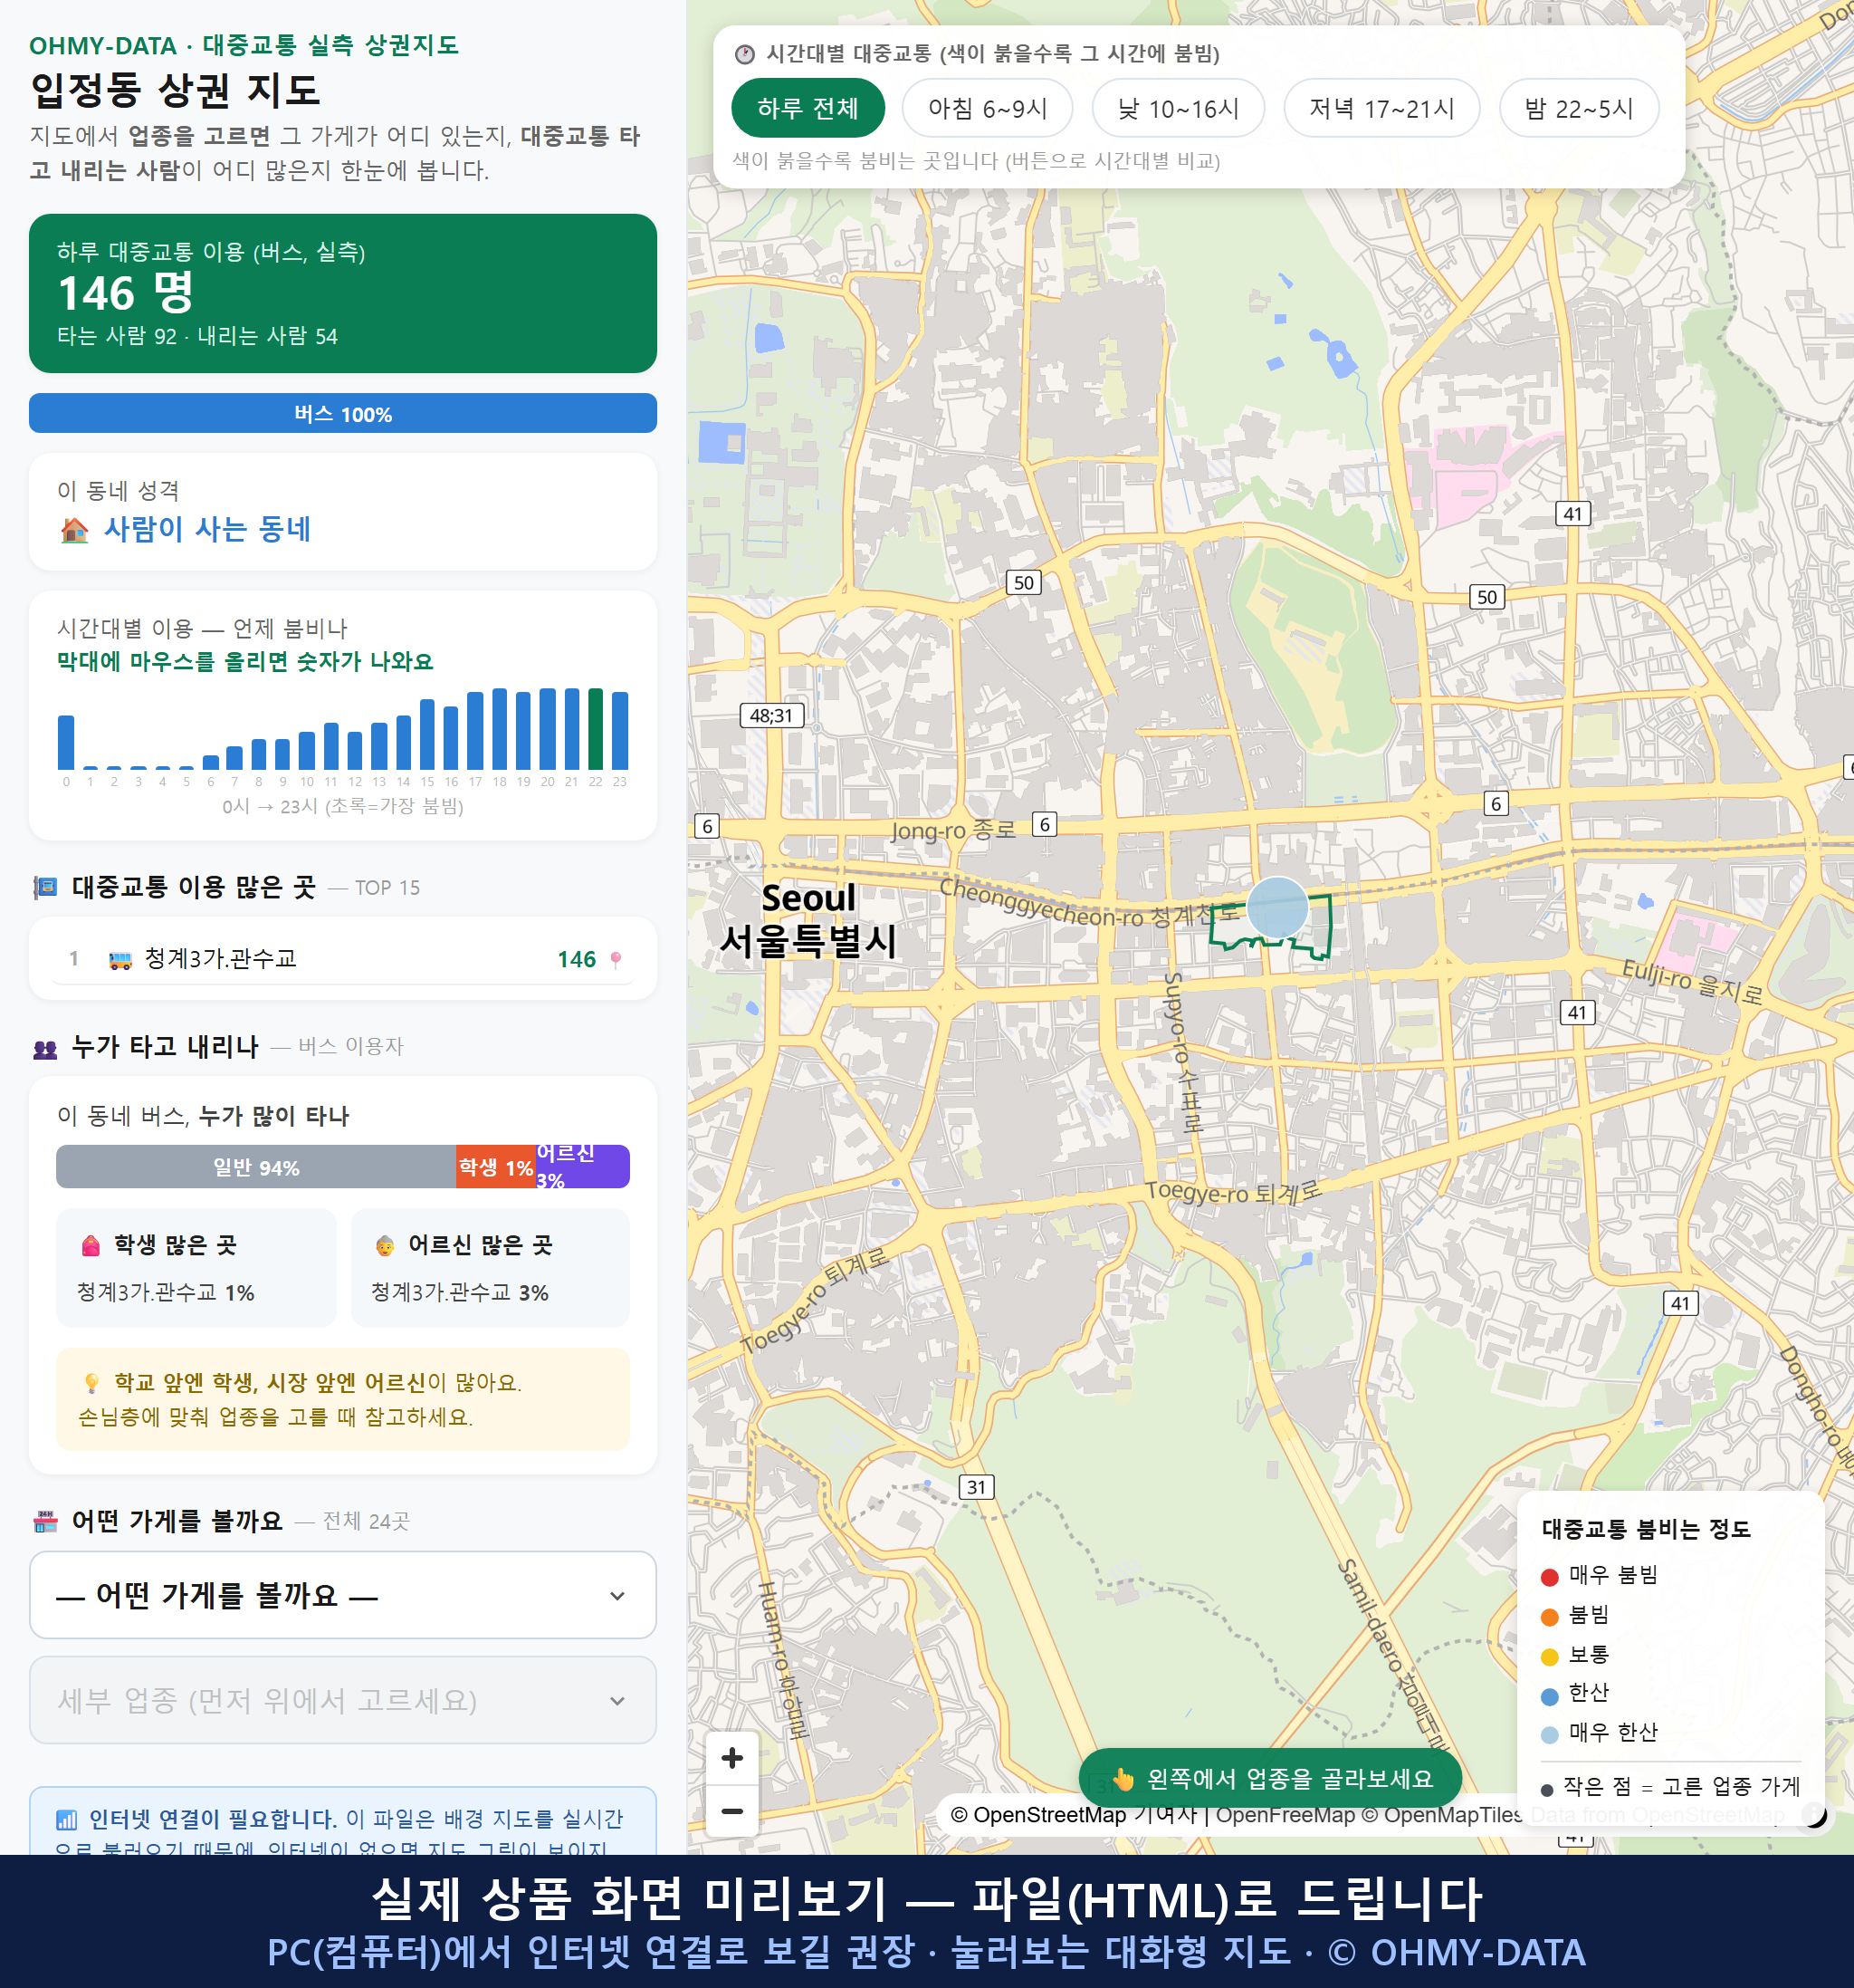Click the red 매우 붐빔 legend dot

(1549, 1577)
